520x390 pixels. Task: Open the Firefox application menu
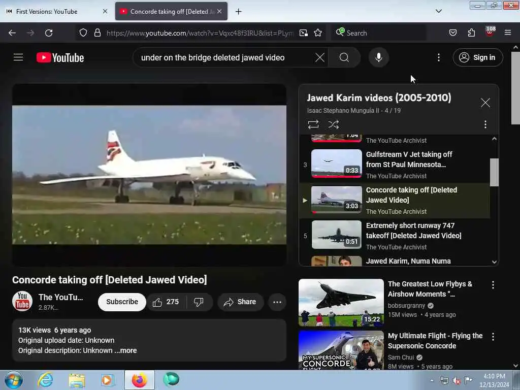(x=507, y=32)
